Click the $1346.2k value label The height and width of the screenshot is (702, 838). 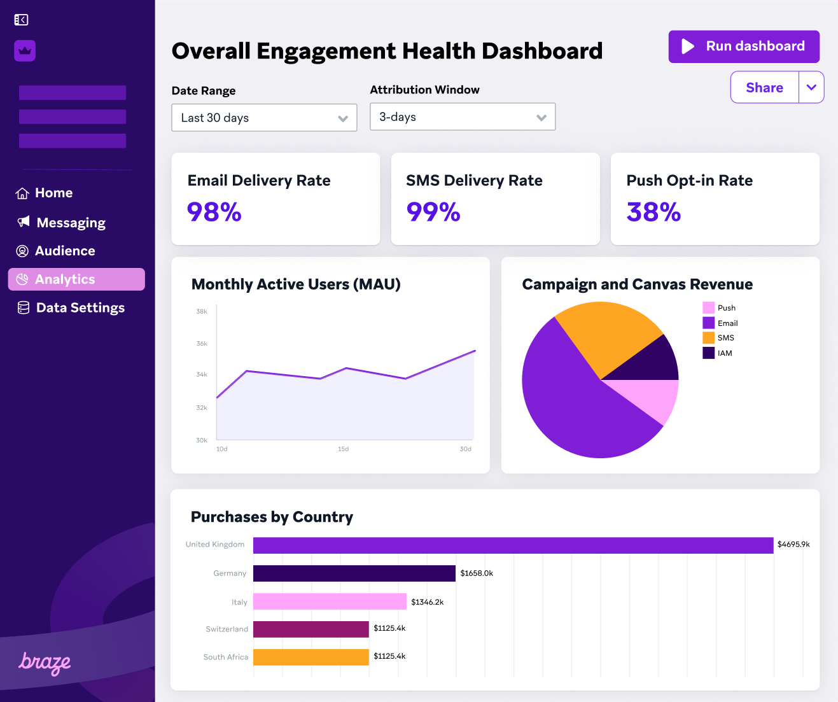(x=428, y=602)
